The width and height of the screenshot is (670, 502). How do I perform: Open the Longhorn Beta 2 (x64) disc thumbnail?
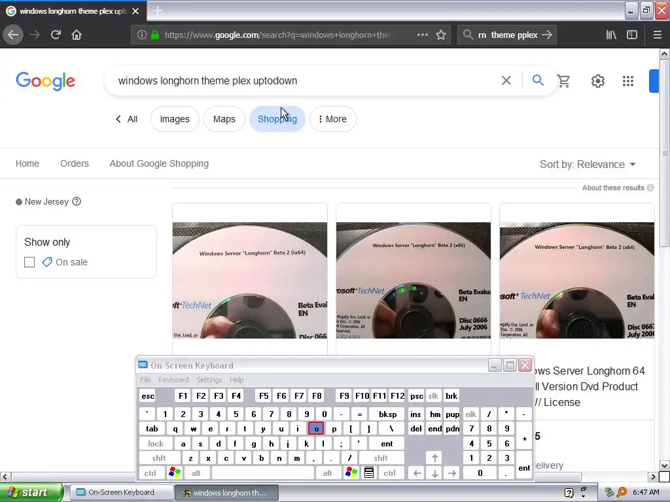(x=577, y=280)
